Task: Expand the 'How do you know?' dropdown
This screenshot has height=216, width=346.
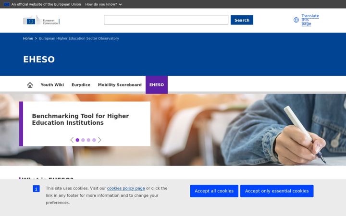Action: [103, 4]
